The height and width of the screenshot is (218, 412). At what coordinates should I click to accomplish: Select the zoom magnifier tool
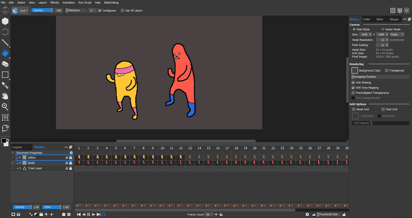pos(5,107)
